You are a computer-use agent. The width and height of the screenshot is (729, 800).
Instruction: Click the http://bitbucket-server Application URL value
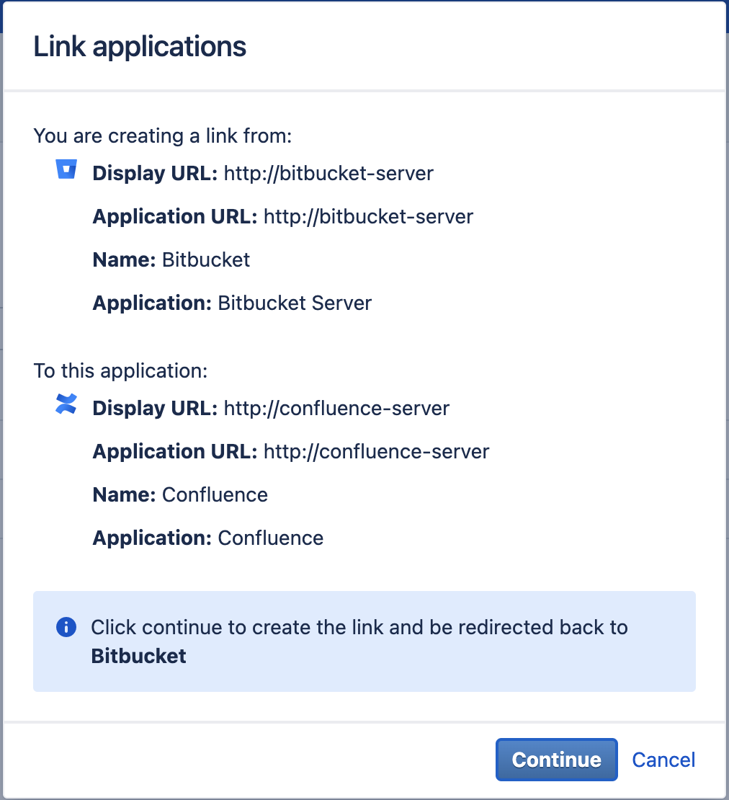point(368,217)
